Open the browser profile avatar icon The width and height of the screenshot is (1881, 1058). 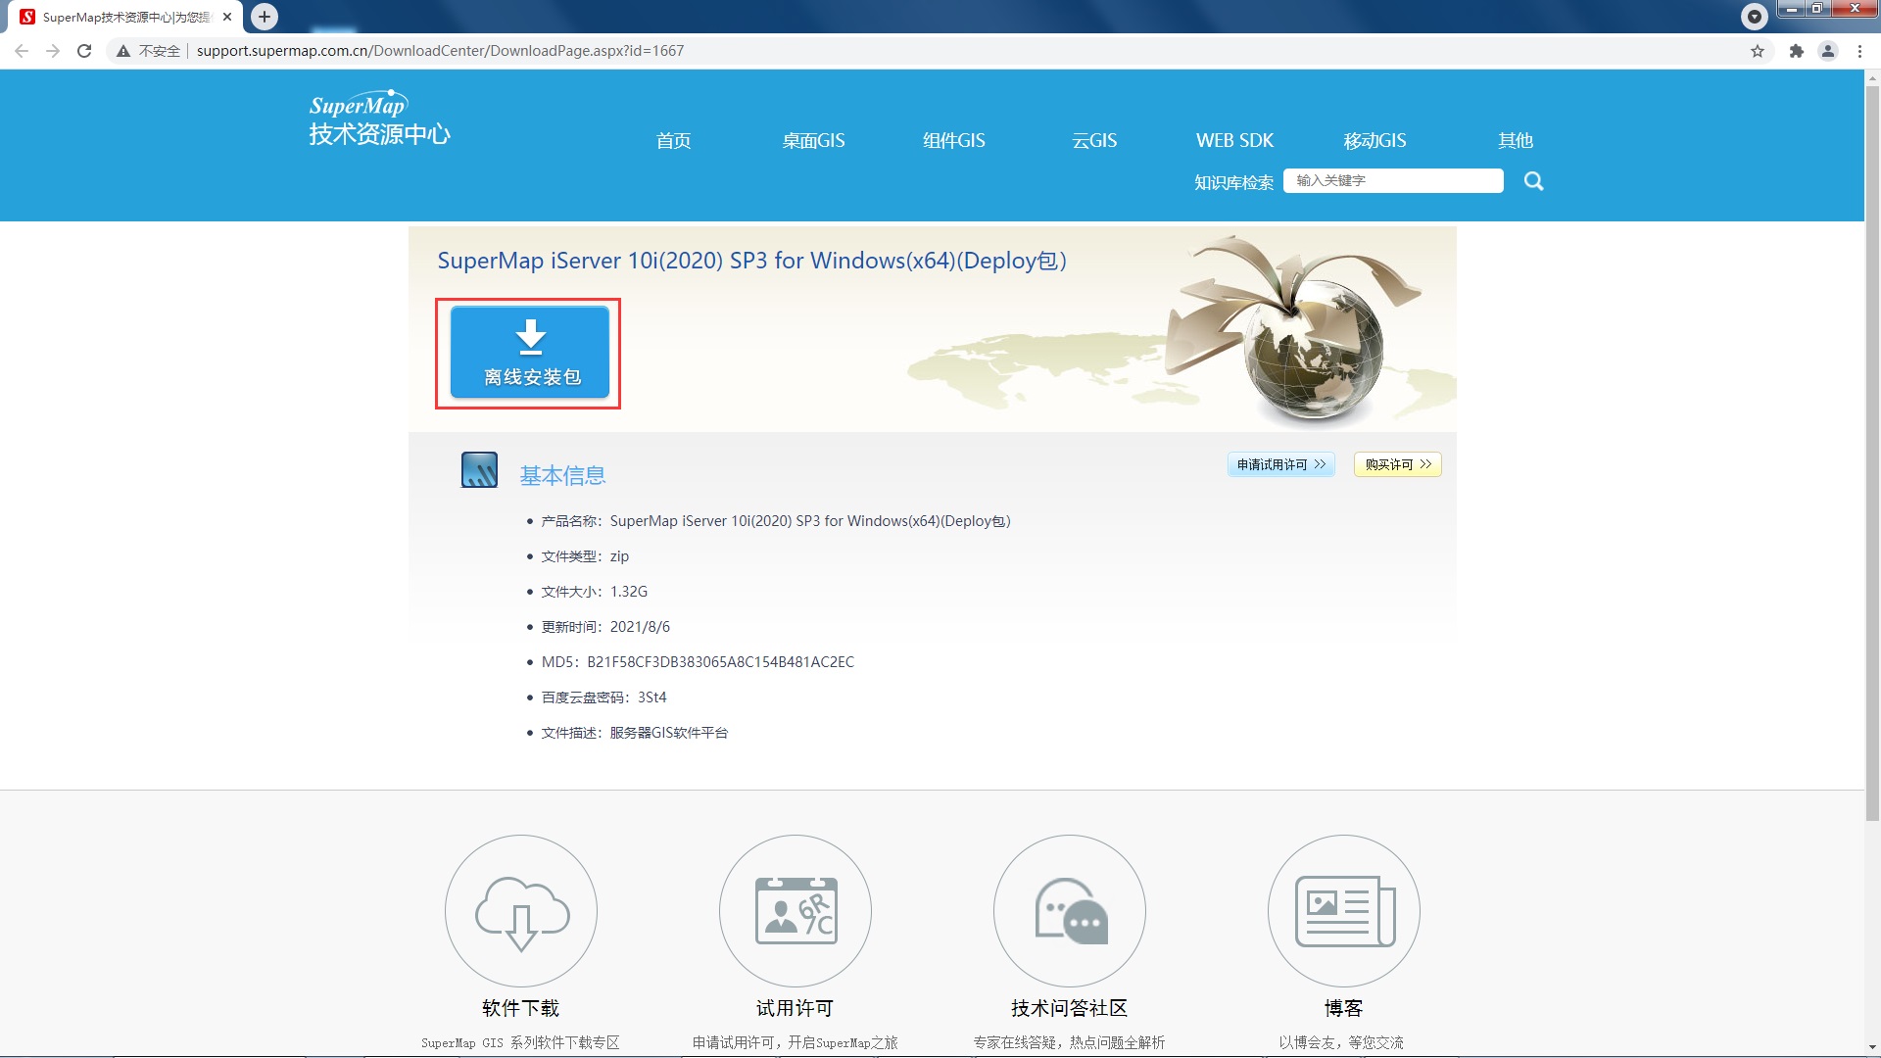(x=1827, y=51)
